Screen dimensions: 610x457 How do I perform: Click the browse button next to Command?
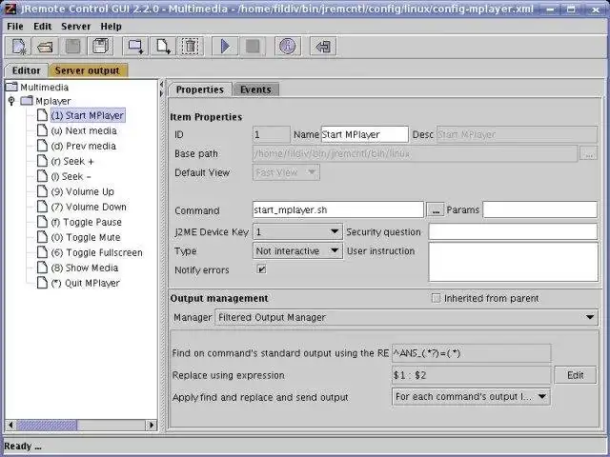point(436,210)
